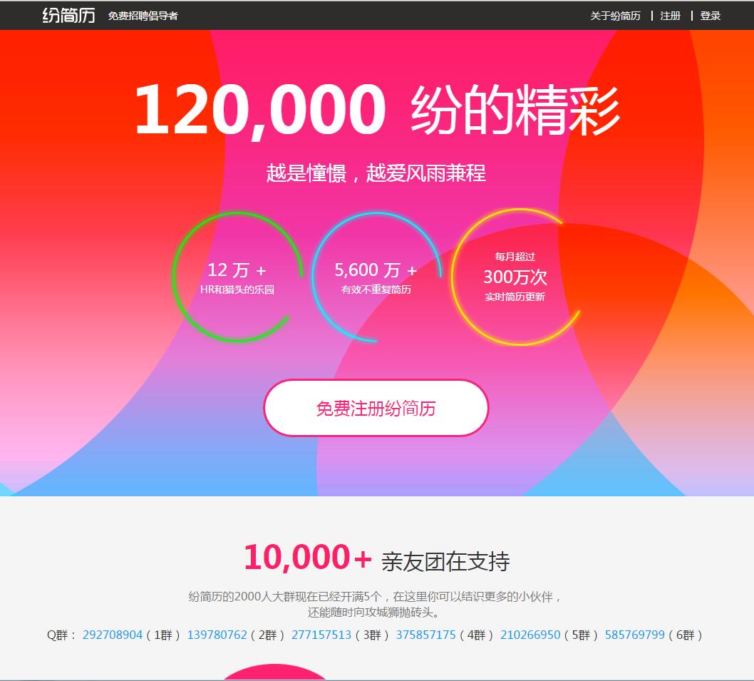The height and width of the screenshot is (681, 754).
Task: Click the 纷简历 logo in header
Action: (68, 16)
